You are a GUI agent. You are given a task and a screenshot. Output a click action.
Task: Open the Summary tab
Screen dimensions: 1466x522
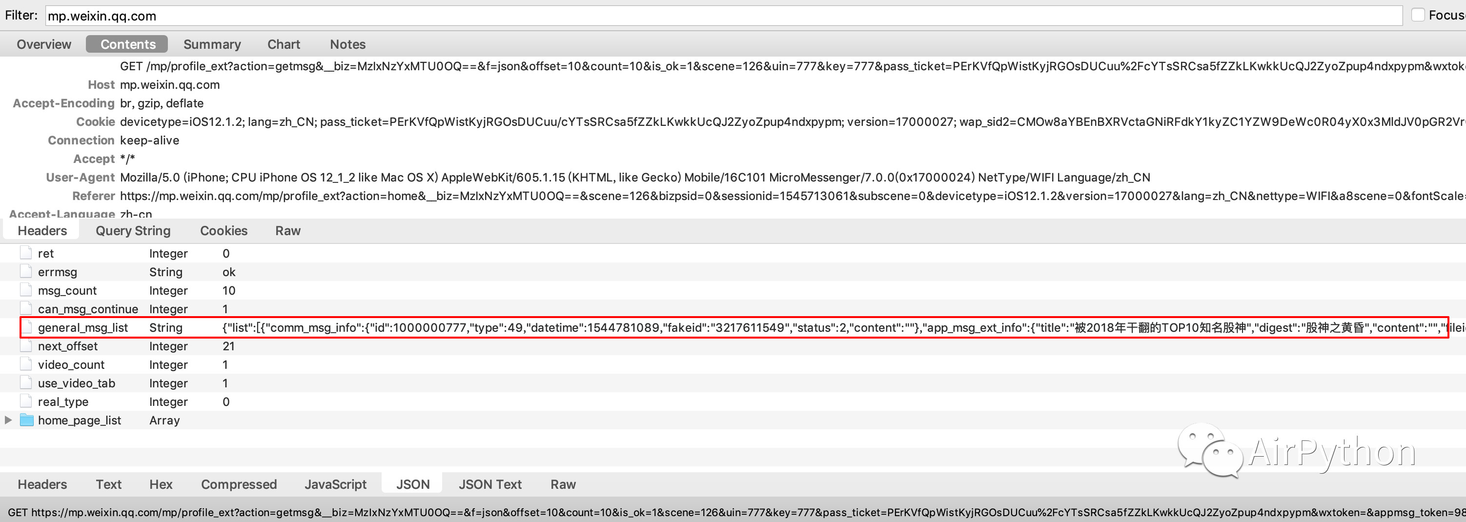(x=212, y=44)
